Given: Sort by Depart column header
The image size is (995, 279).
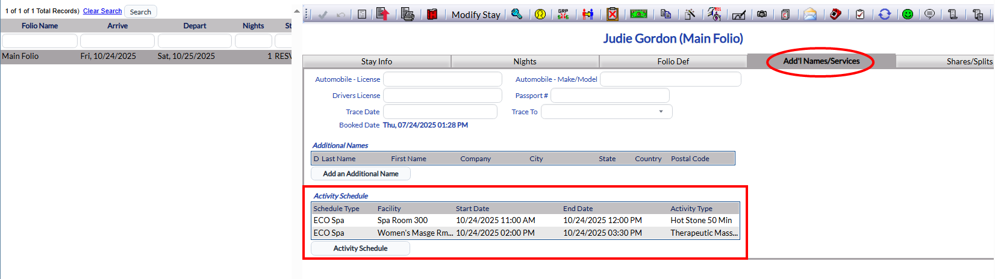Looking at the screenshot, I should click(x=195, y=26).
